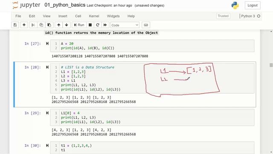This screenshot has width=273, height=154.
Task: Open the Kernel menu
Action: pos(94,16)
